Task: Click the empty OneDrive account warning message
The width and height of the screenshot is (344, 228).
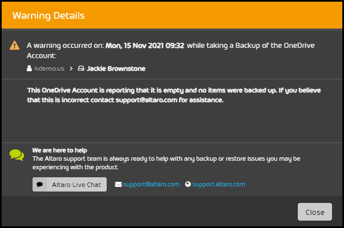Action: point(174,95)
